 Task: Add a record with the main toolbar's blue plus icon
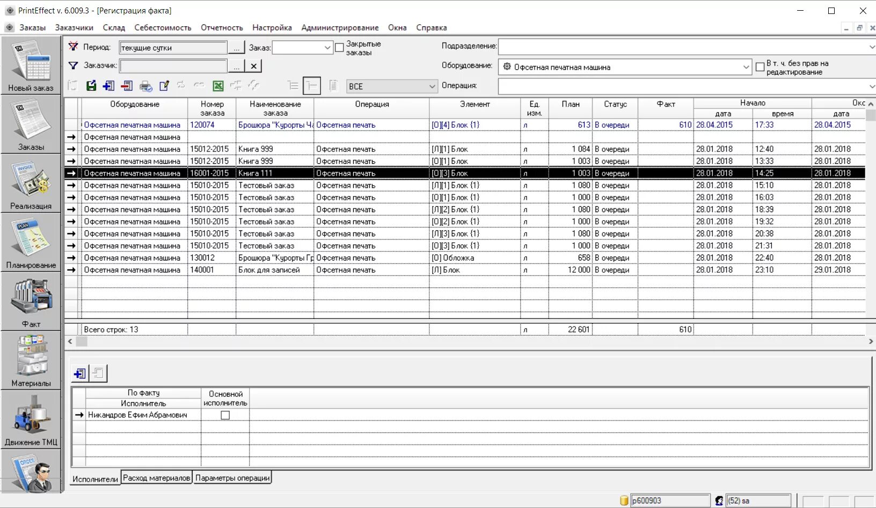click(x=109, y=85)
